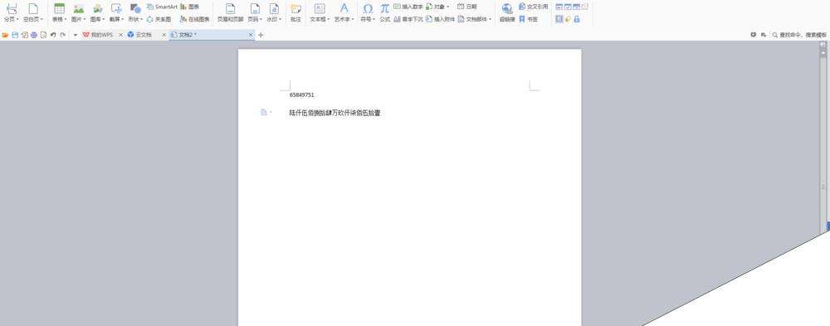Click the 文档部件 document parts button
The width and height of the screenshot is (830, 326).
(475, 19)
